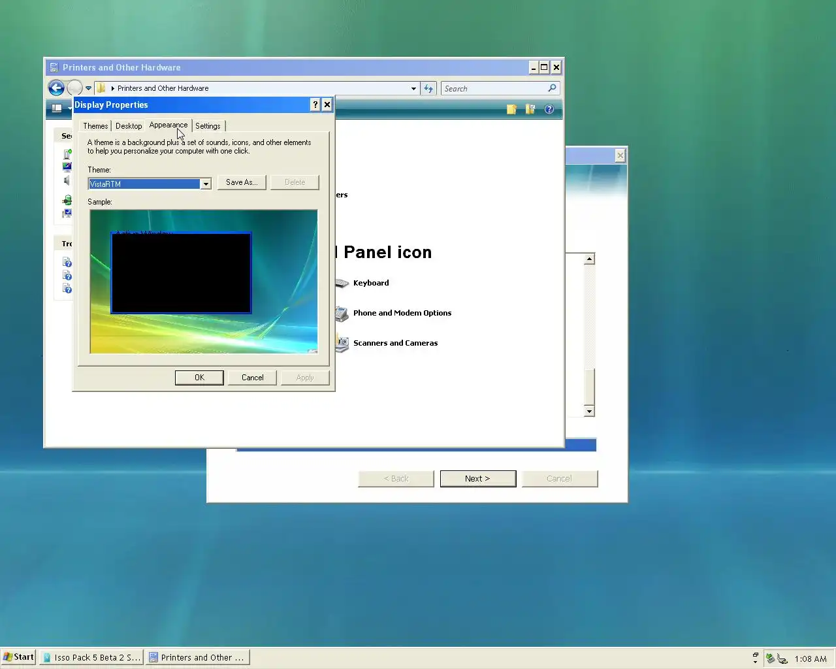Click the Start button
Image resolution: width=836 pixels, height=669 pixels.
(18, 657)
